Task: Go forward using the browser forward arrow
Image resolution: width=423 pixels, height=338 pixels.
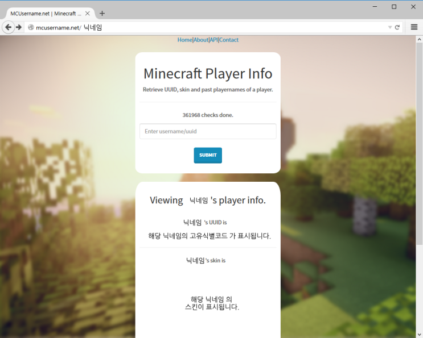Action: 19,27
